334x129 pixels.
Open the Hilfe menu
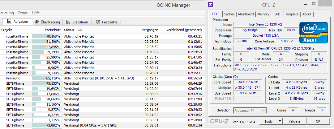click(36, 13)
